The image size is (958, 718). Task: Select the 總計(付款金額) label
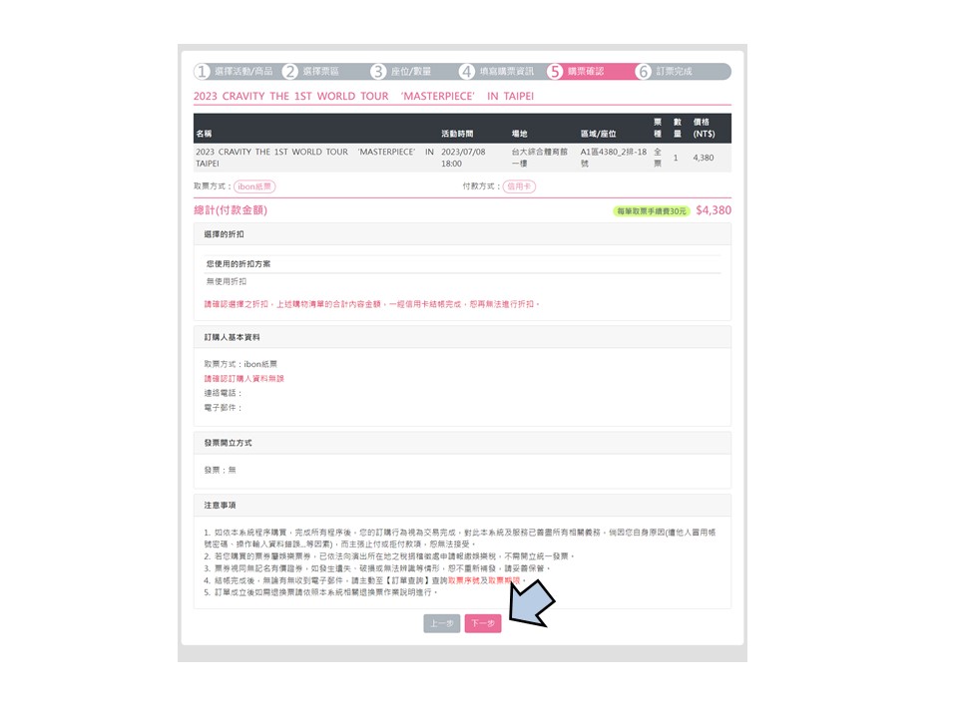click(x=231, y=210)
